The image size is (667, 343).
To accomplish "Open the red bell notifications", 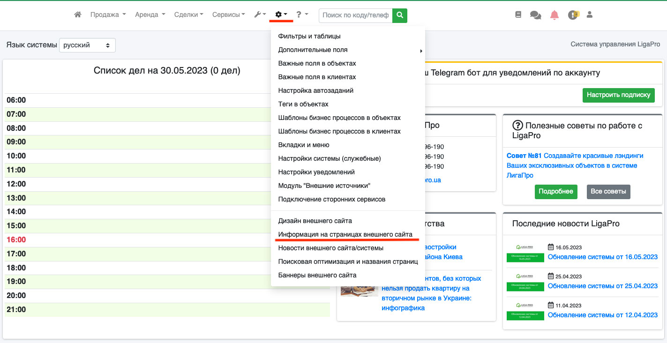I will pos(555,15).
